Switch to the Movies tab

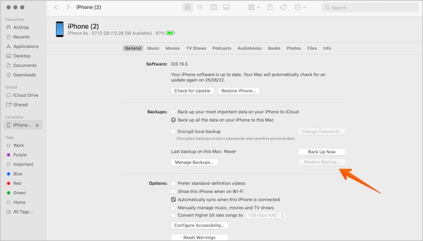pos(172,48)
